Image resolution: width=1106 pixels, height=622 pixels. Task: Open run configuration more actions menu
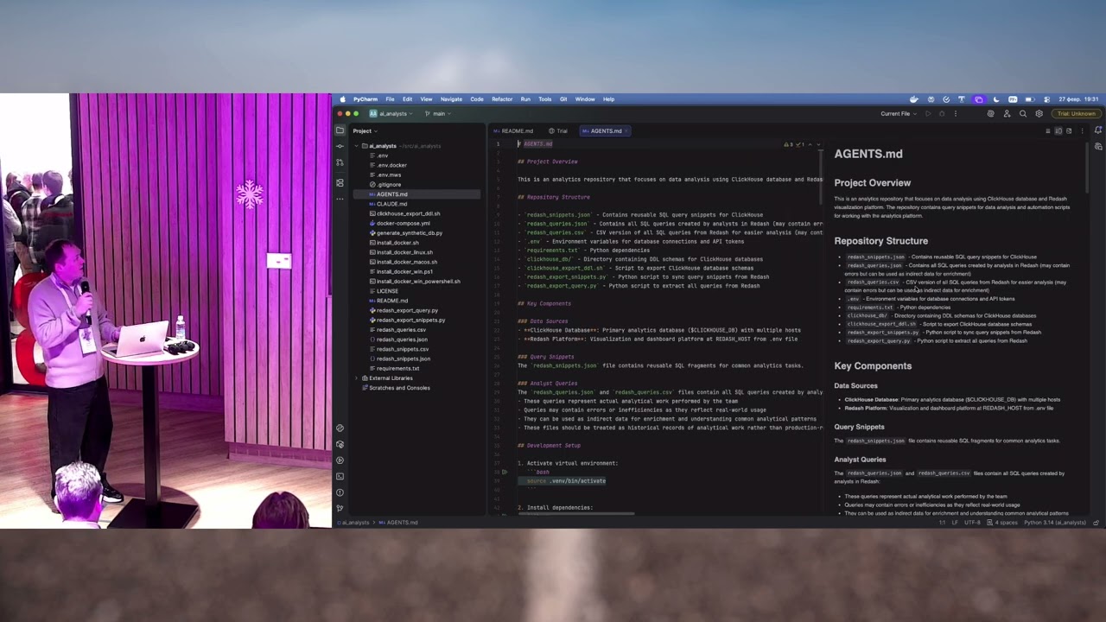point(955,113)
